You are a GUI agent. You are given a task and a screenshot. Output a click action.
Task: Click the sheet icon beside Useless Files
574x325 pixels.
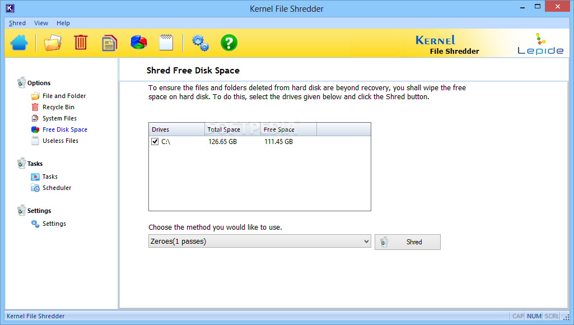35,141
